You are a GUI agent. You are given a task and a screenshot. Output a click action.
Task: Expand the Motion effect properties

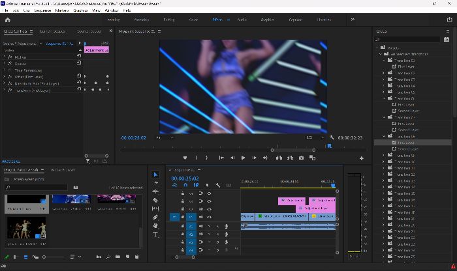click(4, 57)
